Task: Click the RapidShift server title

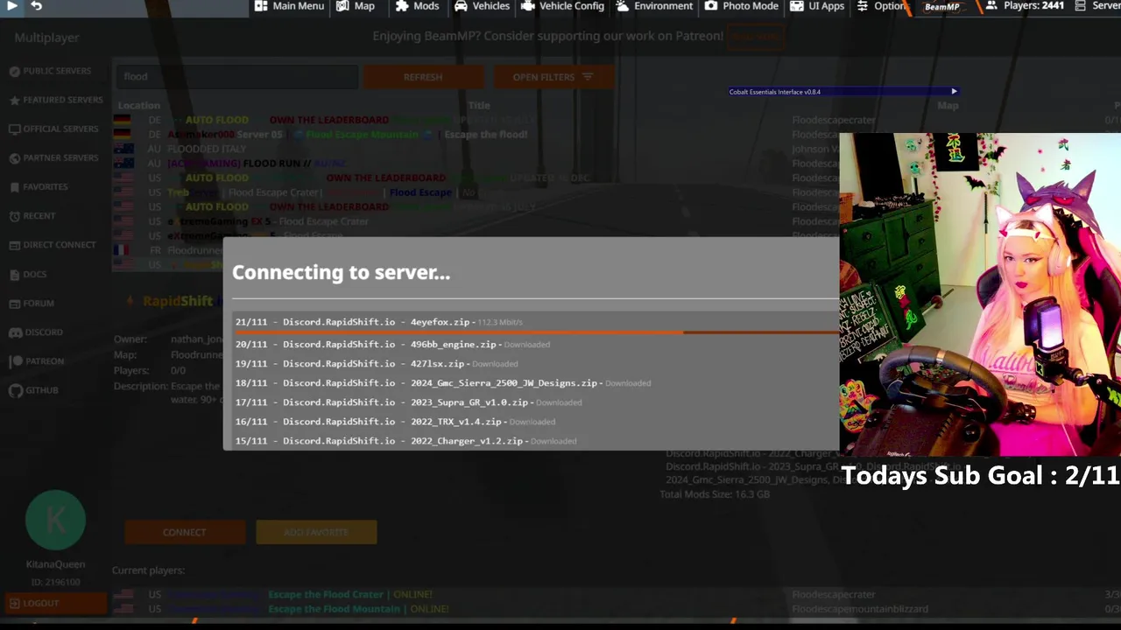Action: pos(178,301)
